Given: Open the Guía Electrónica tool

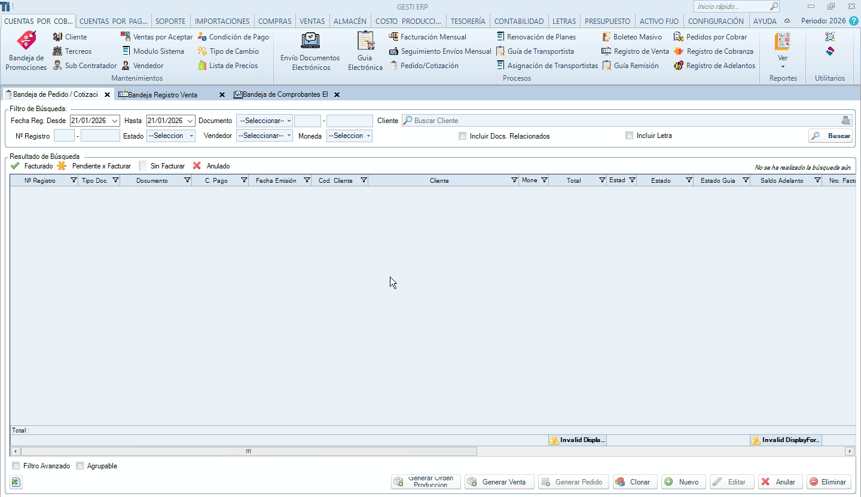Looking at the screenshot, I should (365, 41).
